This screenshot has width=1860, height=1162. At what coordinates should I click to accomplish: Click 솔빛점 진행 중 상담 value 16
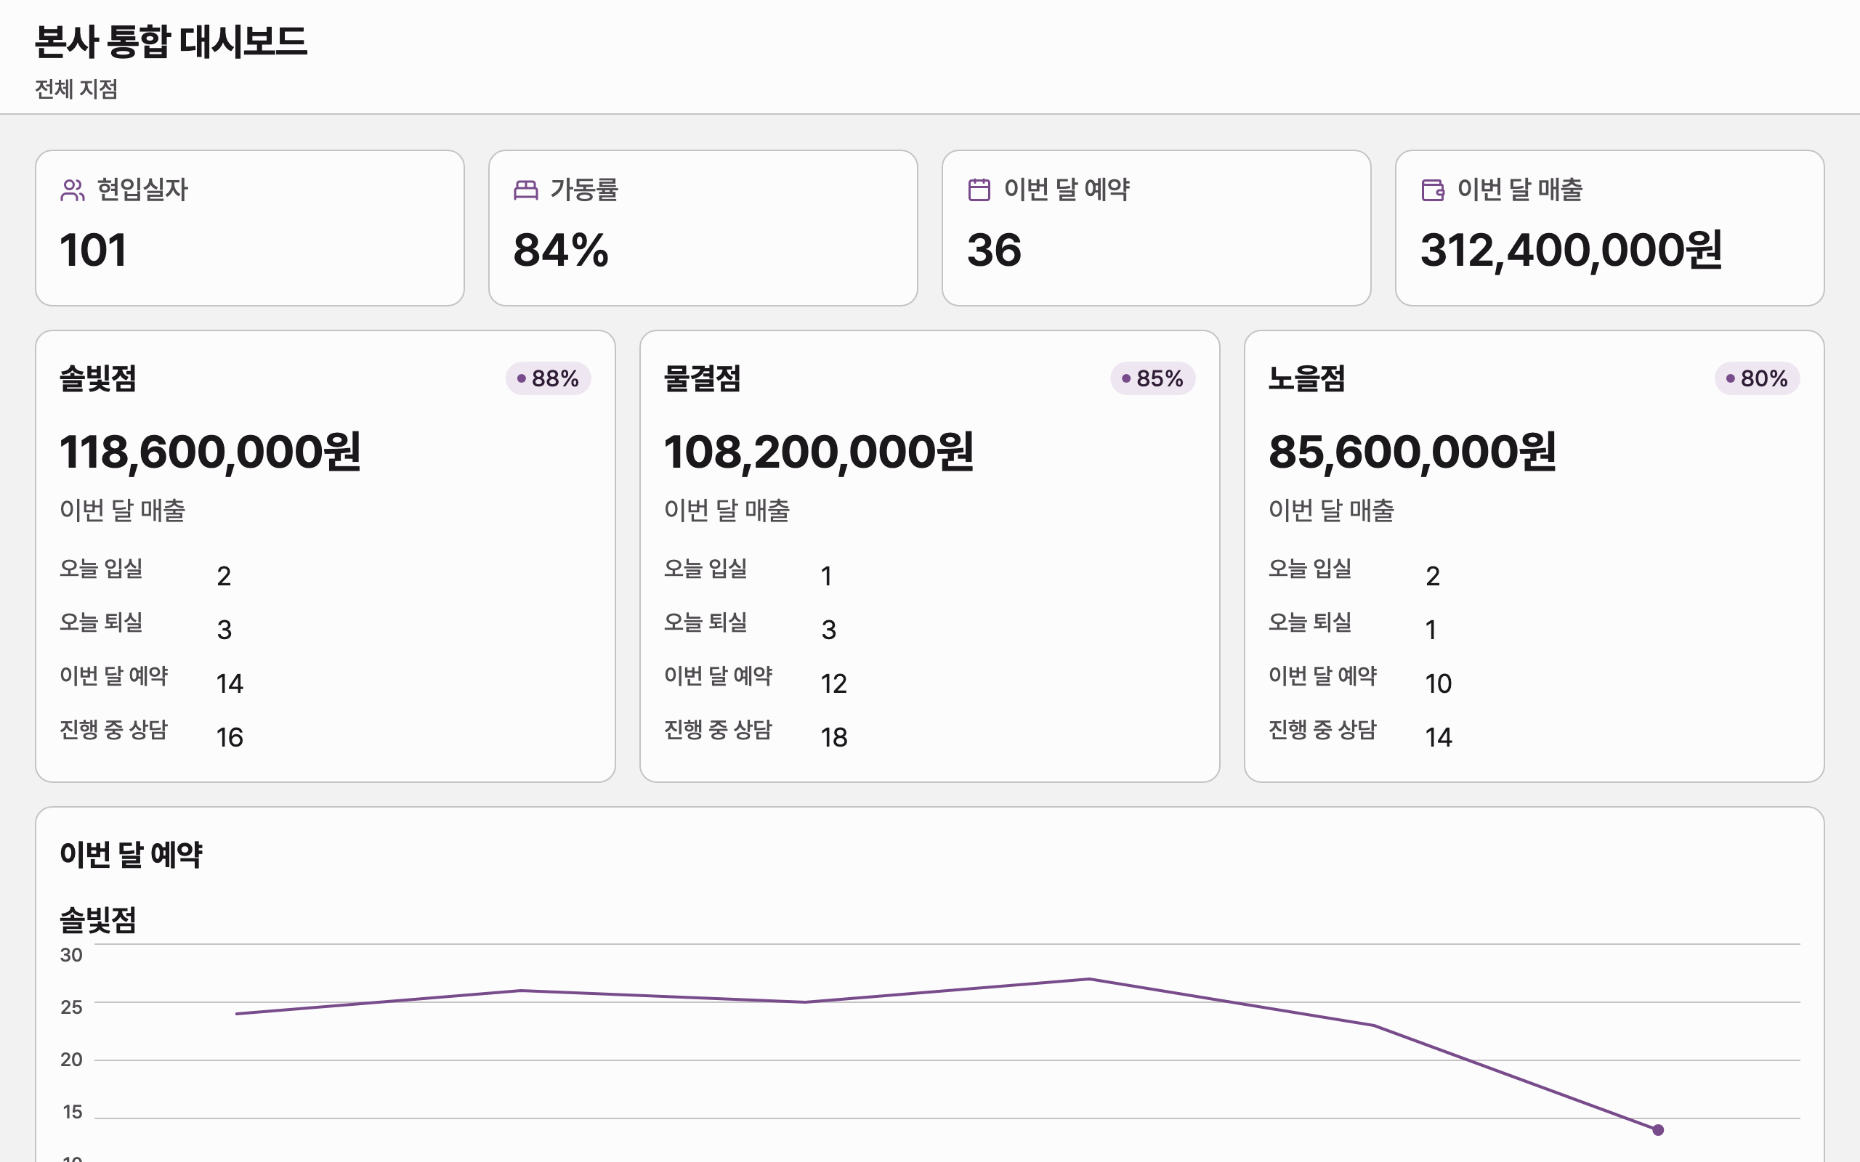click(230, 738)
